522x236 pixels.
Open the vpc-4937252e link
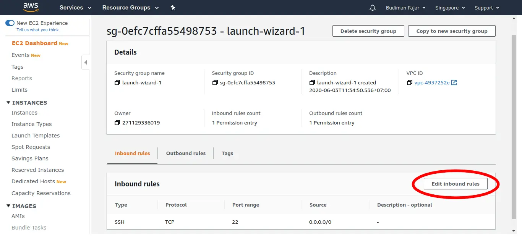(x=432, y=82)
